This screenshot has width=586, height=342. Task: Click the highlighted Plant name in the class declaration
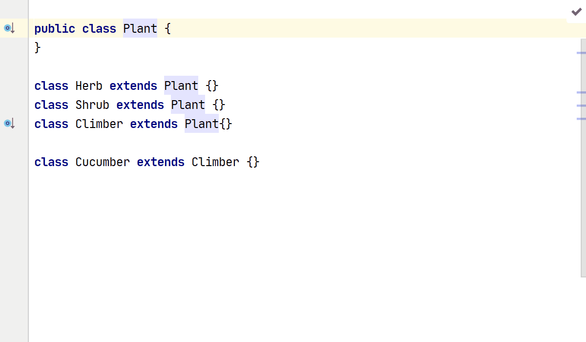coord(140,29)
